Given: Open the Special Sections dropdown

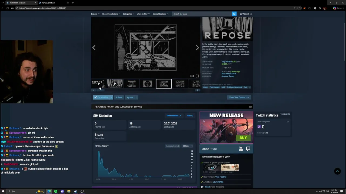Looking at the screenshot, I should 160,14.
